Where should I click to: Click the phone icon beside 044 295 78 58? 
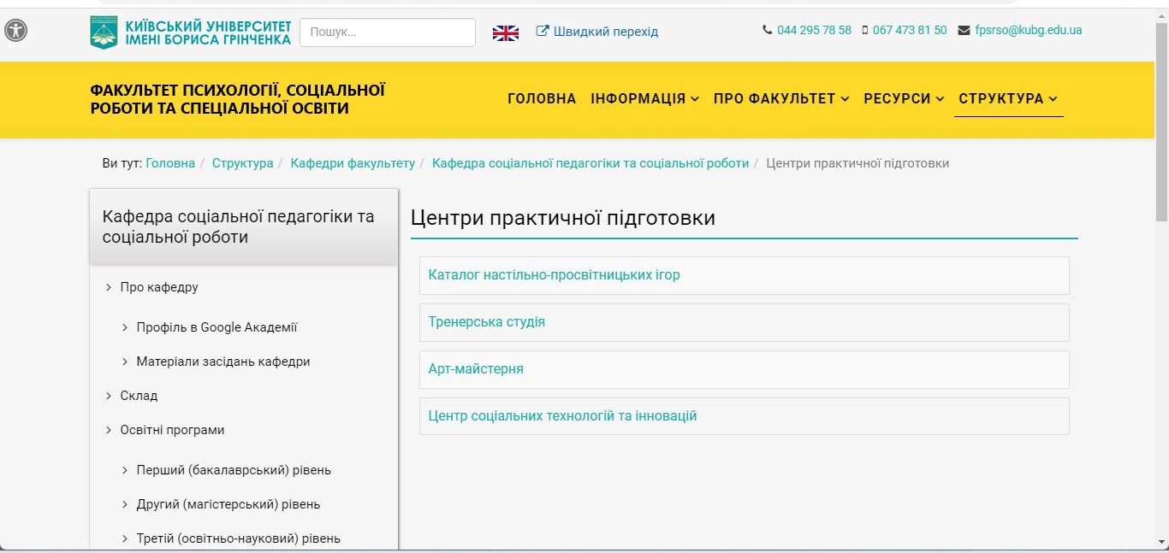[x=767, y=30]
